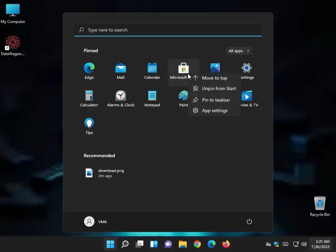Select the DataWagon desktop shortcut
The width and height of the screenshot is (336, 252).
[x=13, y=45]
